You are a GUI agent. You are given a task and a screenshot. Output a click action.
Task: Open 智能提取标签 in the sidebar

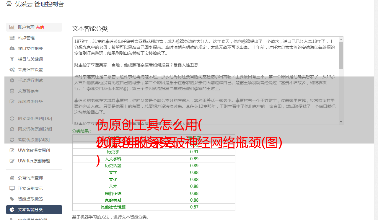click(34, 199)
